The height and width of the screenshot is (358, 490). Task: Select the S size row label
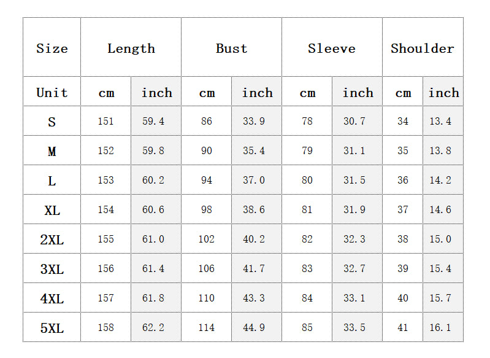pyautogui.click(x=52, y=122)
